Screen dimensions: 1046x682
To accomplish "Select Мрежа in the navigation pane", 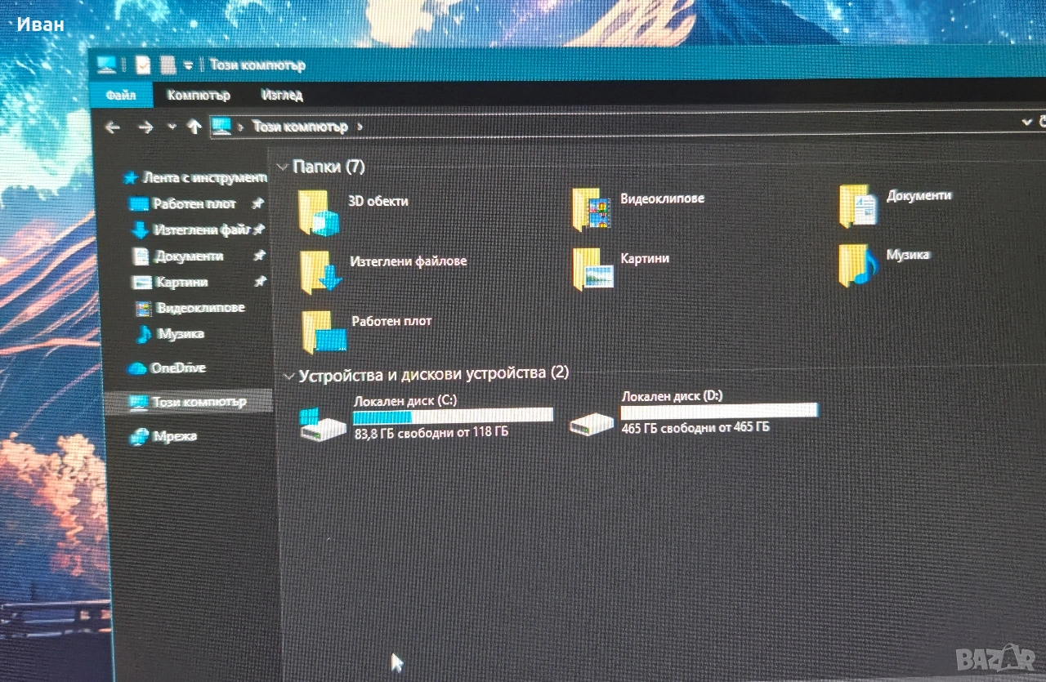I will click(174, 436).
